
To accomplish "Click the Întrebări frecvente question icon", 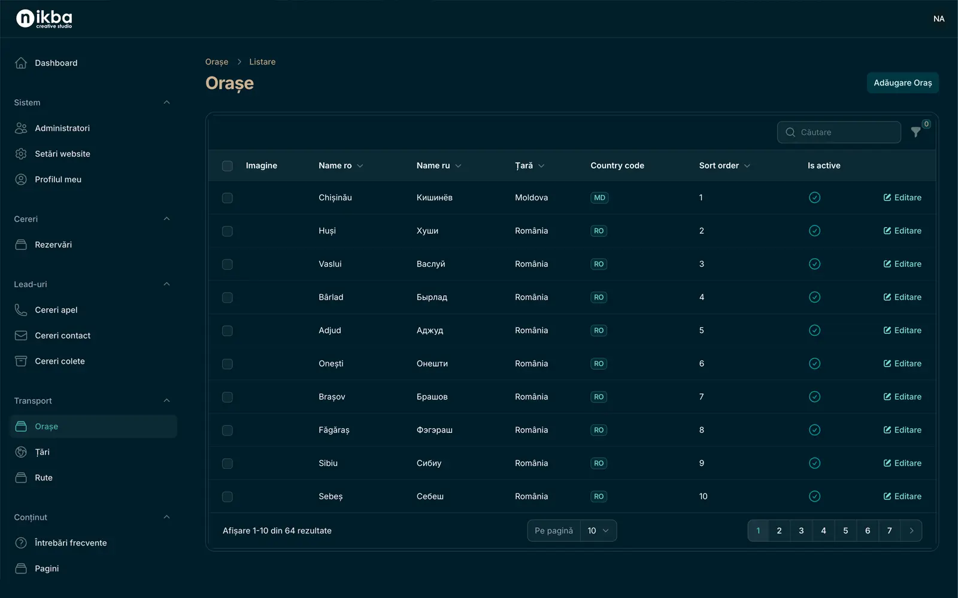I will [x=21, y=543].
